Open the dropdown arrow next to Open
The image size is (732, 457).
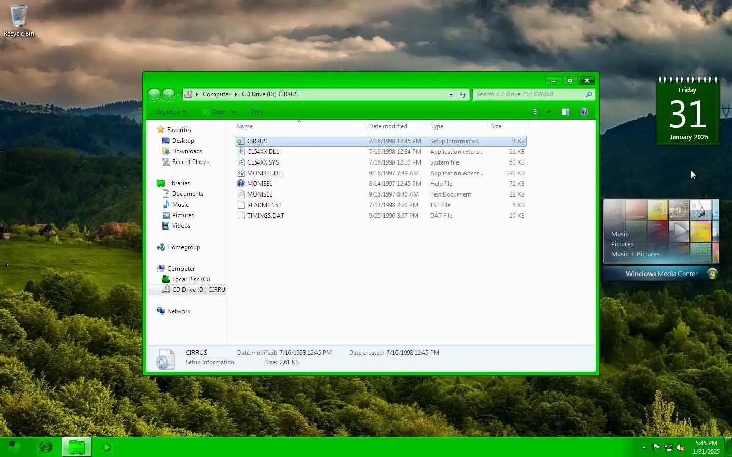233,112
